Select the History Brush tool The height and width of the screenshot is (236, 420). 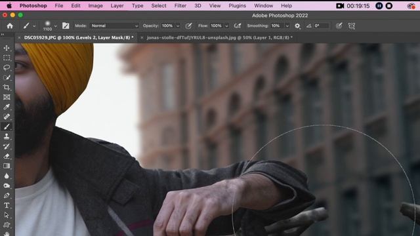coord(7,146)
